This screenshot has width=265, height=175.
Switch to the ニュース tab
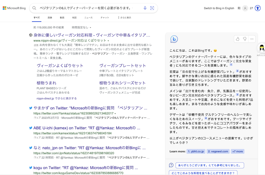point(88,18)
